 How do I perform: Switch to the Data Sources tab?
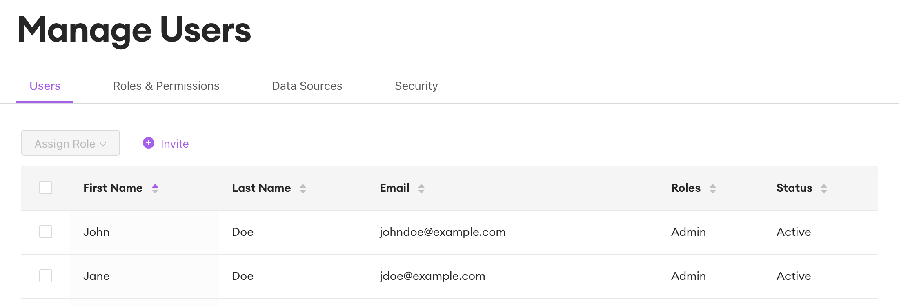pos(307,86)
